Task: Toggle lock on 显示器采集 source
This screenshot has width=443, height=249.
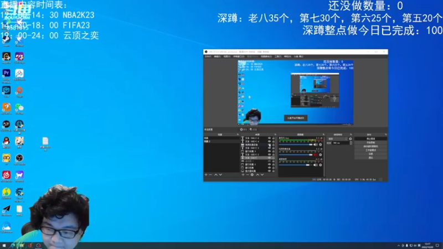Action: [x=274, y=171]
